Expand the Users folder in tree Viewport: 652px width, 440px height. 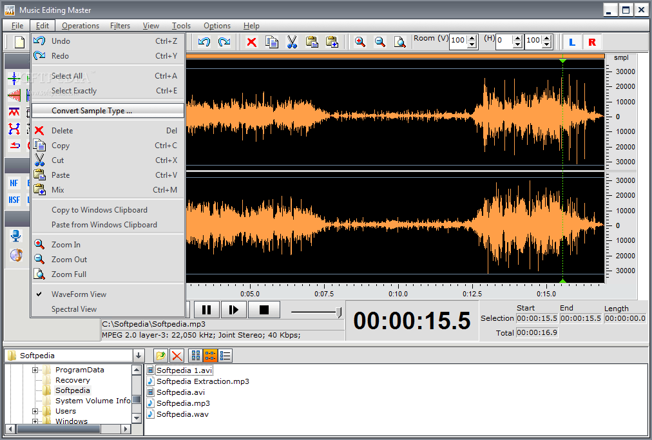[36, 411]
